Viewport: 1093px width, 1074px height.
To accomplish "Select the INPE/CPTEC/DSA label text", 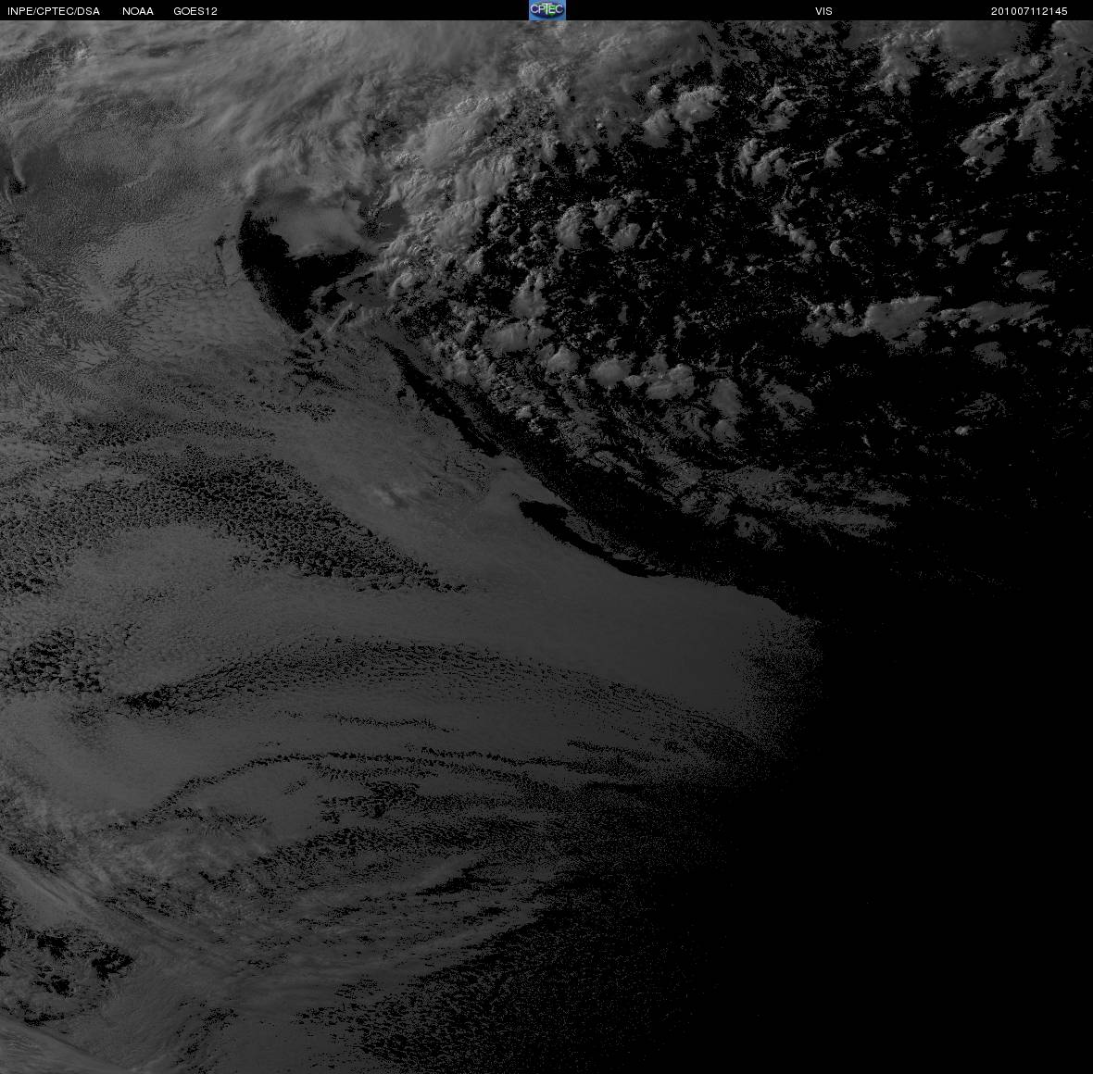I will [54, 11].
